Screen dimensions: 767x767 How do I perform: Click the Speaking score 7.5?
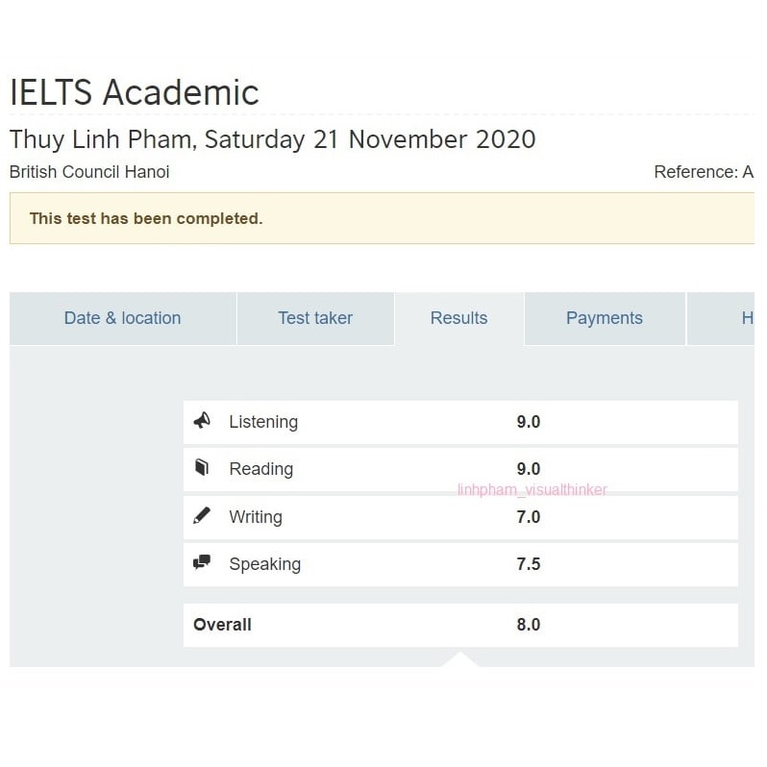pos(528,564)
